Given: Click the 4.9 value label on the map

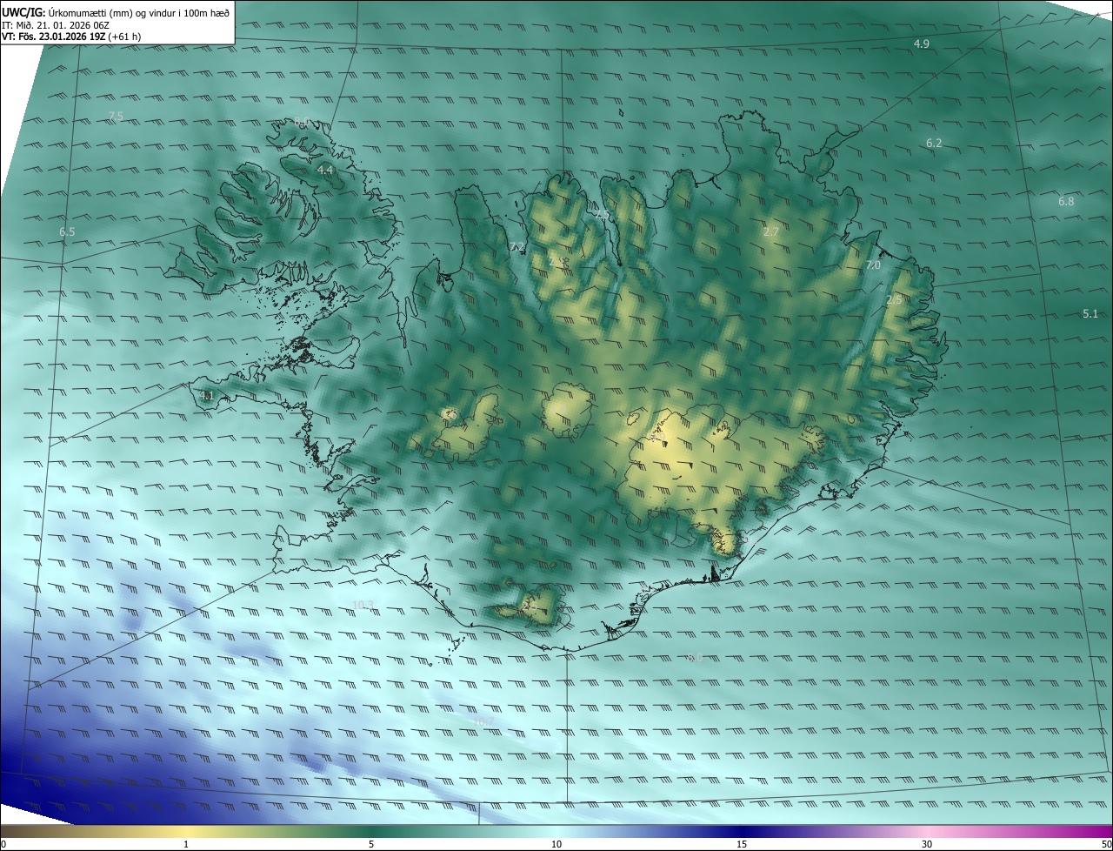Looking at the screenshot, I should click(922, 44).
